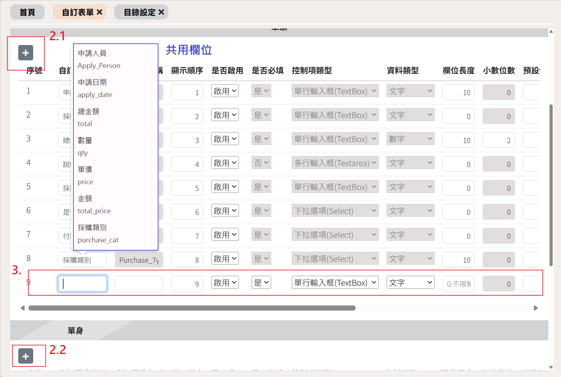
Task: Open 是否啟用 dropdown in row 9
Action: coord(225,283)
